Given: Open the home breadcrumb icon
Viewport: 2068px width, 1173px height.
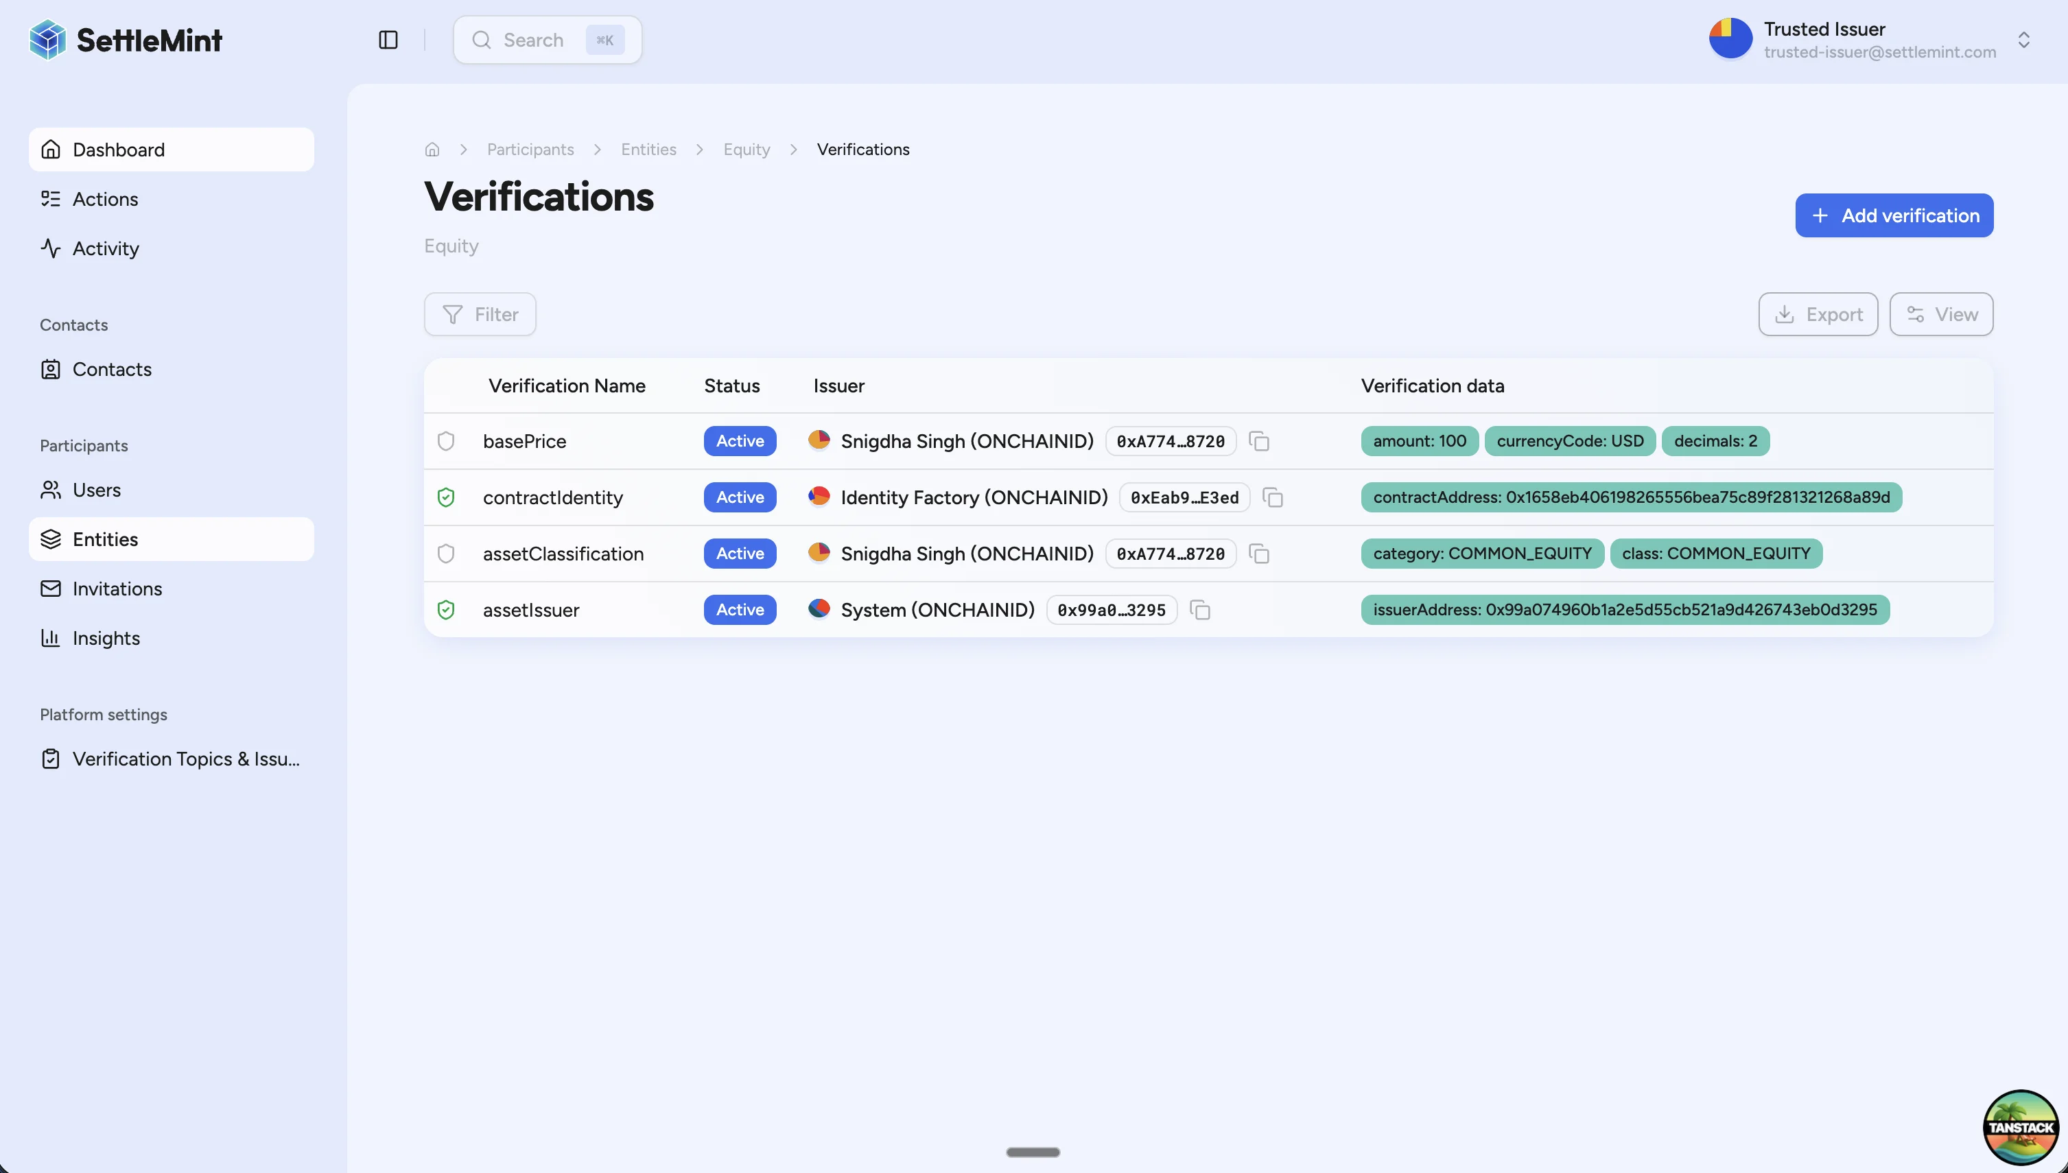Looking at the screenshot, I should click(x=432, y=149).
